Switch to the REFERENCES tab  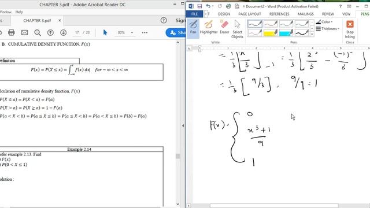[x=279, y=14]
